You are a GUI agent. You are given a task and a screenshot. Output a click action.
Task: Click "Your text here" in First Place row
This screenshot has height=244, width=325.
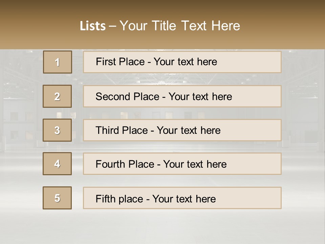point(185,62)
